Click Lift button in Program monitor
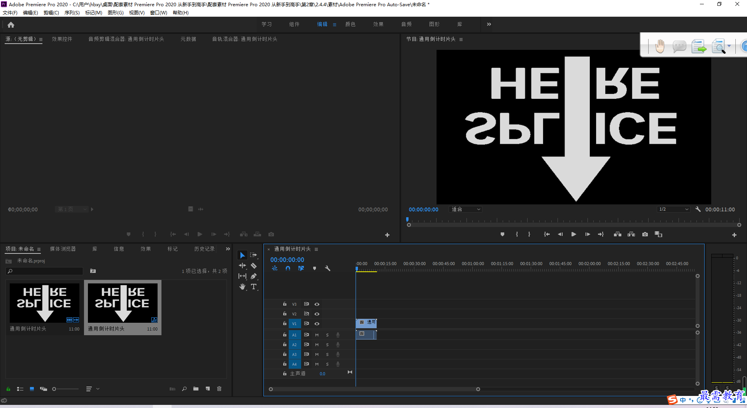 [x=617, y=234]
